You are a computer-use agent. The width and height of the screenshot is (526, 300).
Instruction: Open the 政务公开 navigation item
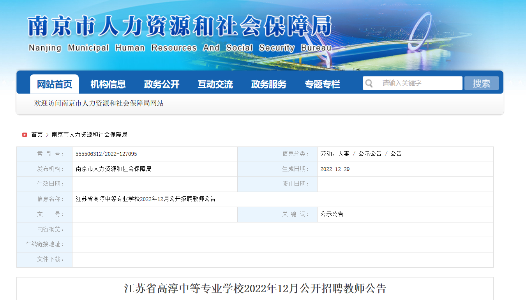(x=162, y=84)
